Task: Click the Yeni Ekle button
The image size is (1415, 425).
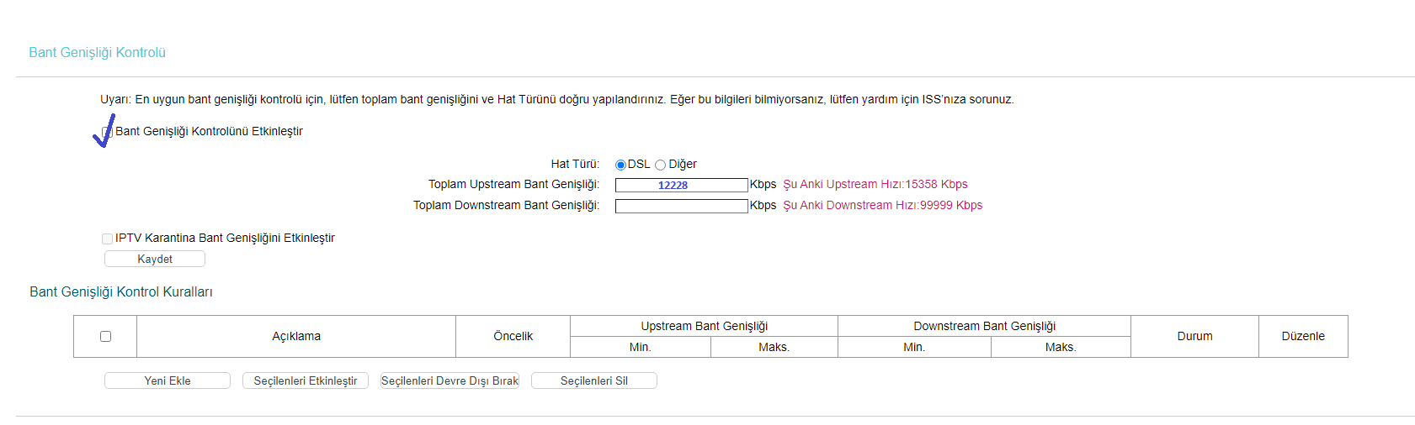Action: [x=167, y=380]
